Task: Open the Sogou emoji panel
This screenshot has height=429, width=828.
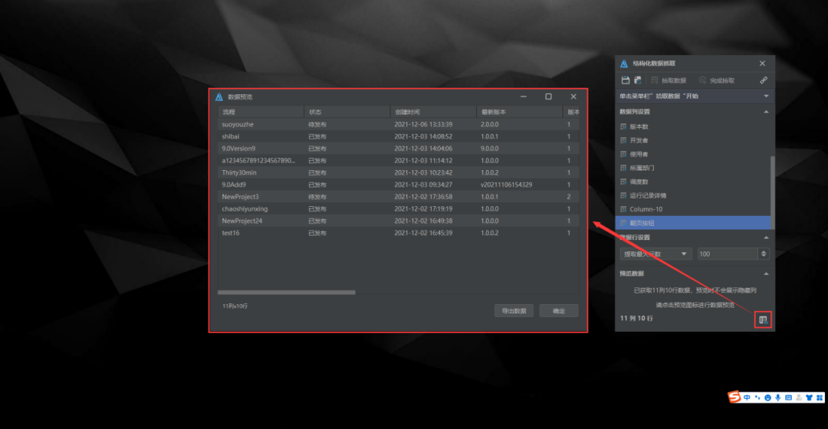Action: [x=767, y=398]
